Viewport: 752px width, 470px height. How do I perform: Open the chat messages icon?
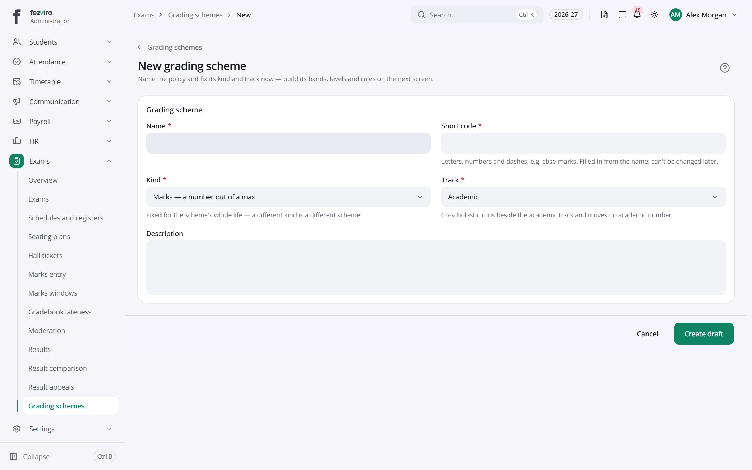[622, 15]
